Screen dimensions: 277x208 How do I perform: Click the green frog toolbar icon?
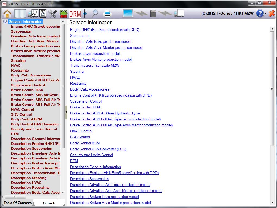coord(64,13)
